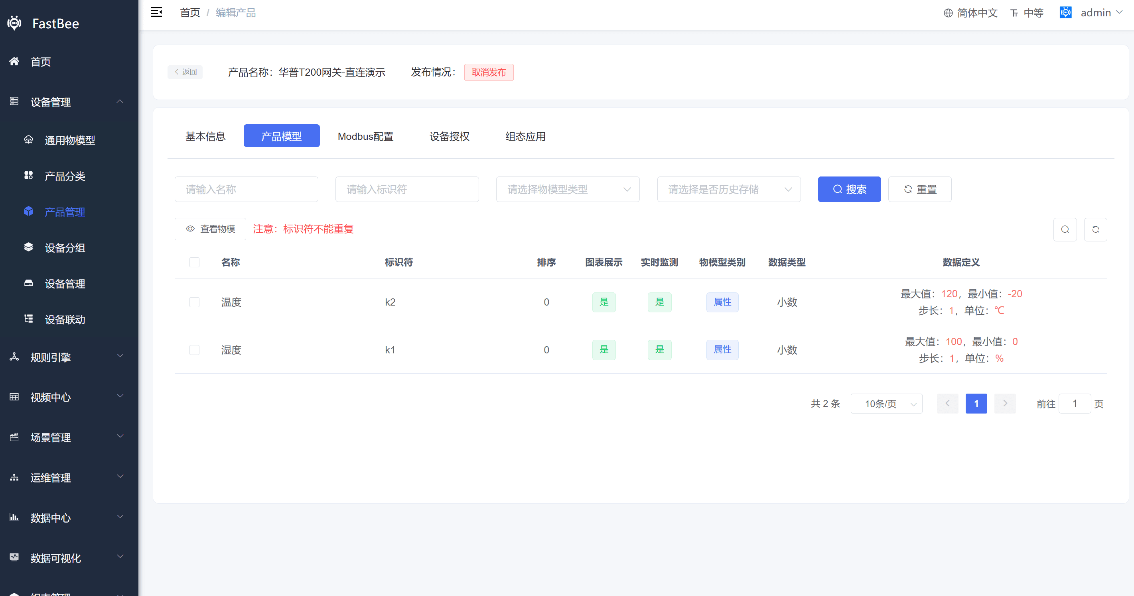Viewport: 1134px width, 596px height.
Task: Expand the 规则引擎 sidebar menu
Action: pyautogui.click(x=69, y=357)
